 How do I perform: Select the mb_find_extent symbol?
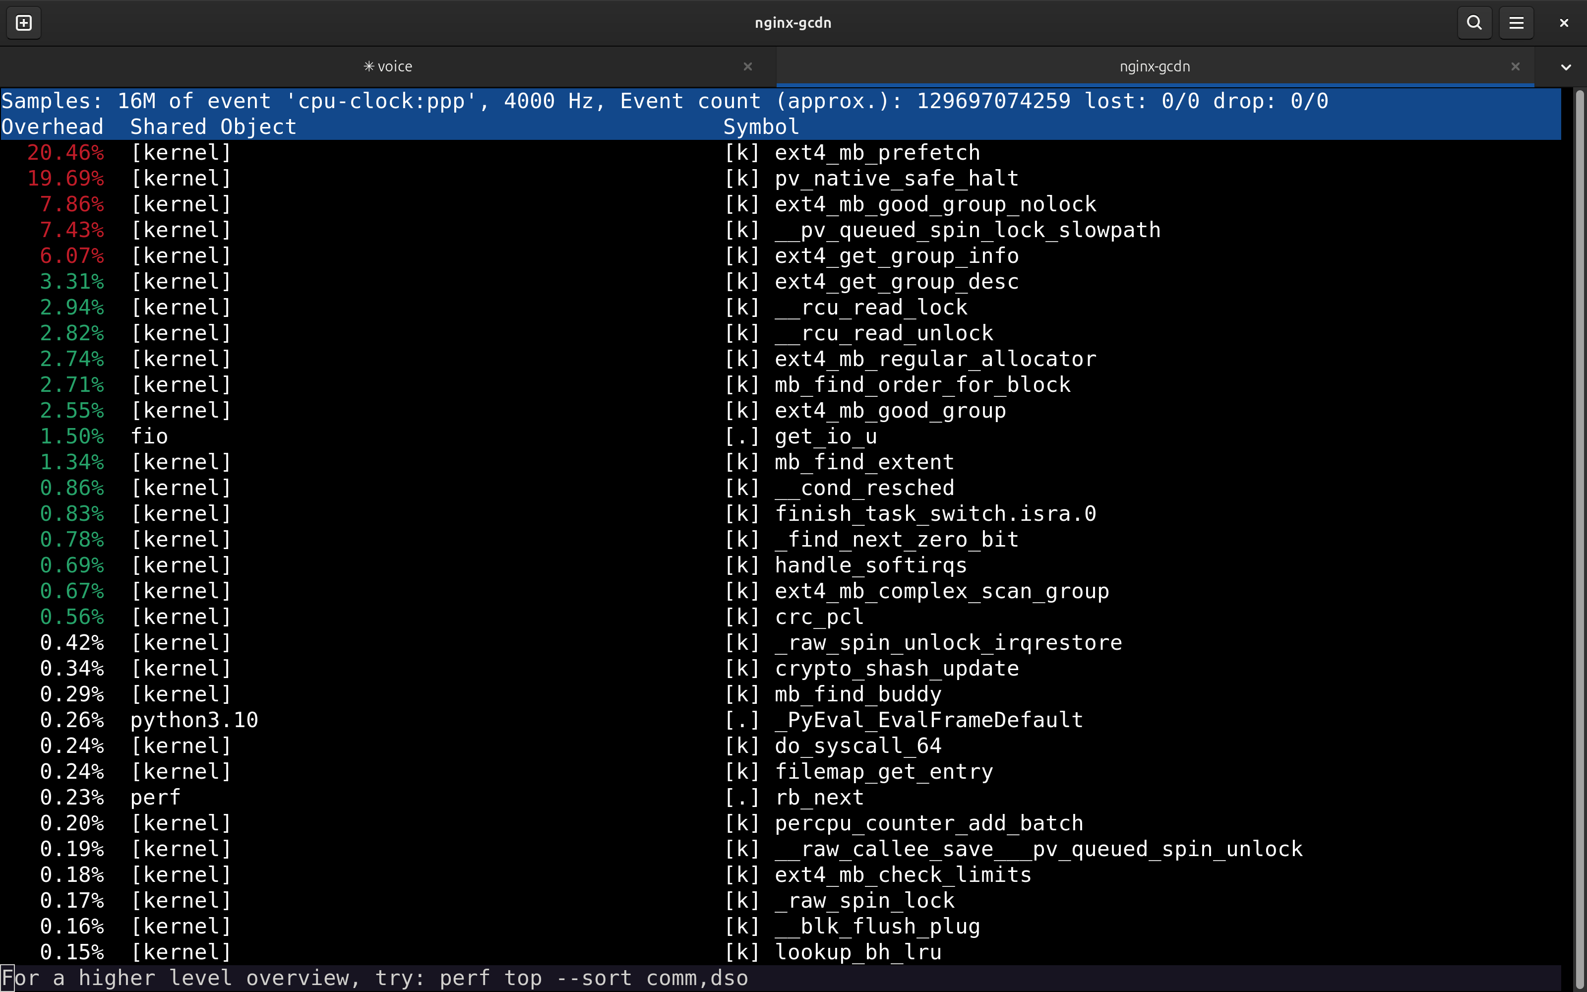[x=864, y=462]
